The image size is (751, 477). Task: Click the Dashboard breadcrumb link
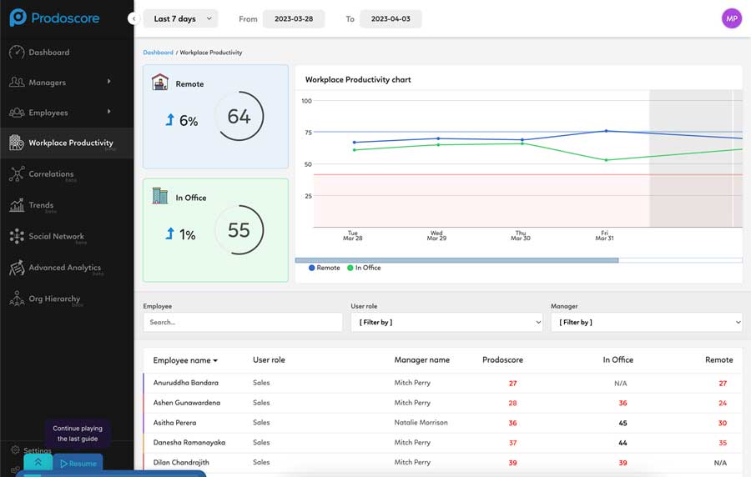pos(158,53)
